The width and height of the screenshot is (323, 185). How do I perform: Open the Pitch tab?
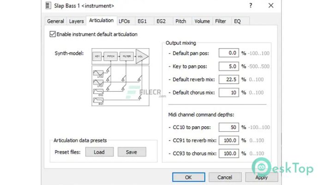[x=181, y=21]
